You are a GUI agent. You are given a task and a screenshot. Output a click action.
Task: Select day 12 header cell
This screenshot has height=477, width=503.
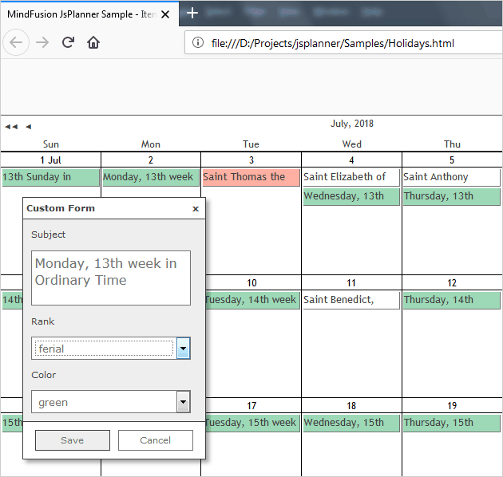[x=452, y=282]
